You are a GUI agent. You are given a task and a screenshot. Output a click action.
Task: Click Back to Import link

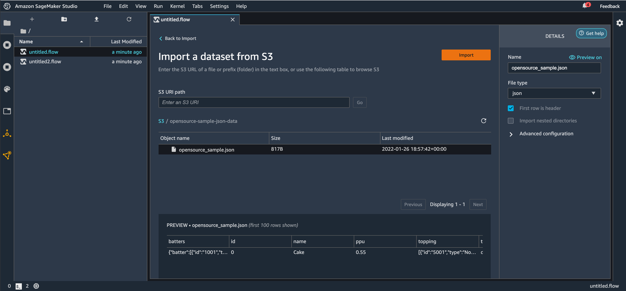click(177, 38)
